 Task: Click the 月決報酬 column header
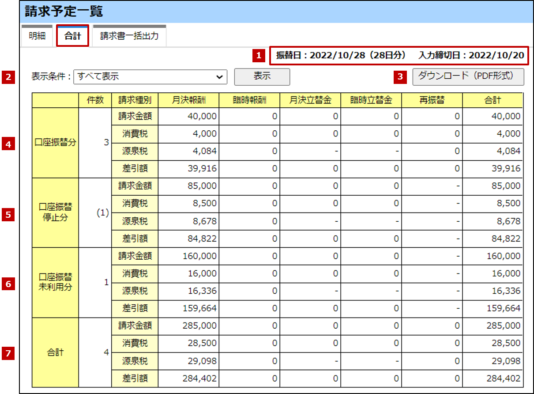(188, 100)
